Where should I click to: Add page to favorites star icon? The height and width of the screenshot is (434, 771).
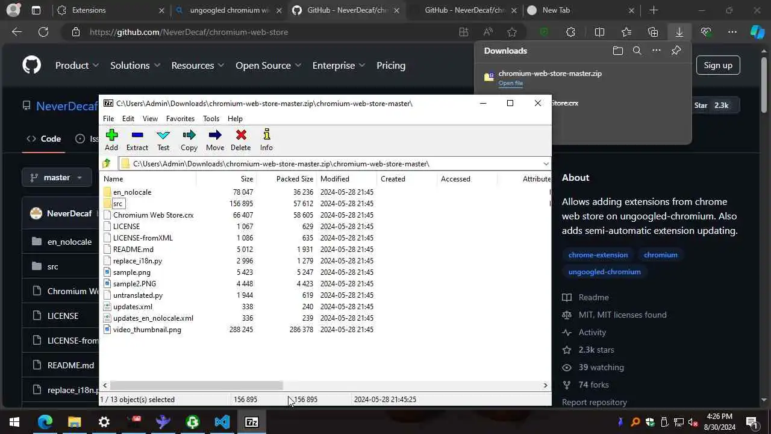(x=512, y=32)
